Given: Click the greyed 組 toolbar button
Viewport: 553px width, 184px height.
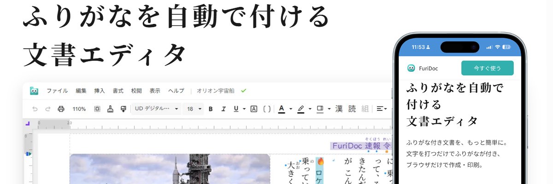Looking at the screenshot, I should coord(365,109).
